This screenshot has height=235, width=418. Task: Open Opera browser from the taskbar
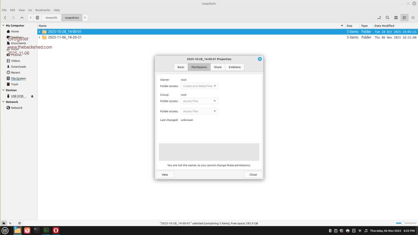point(56,231)
